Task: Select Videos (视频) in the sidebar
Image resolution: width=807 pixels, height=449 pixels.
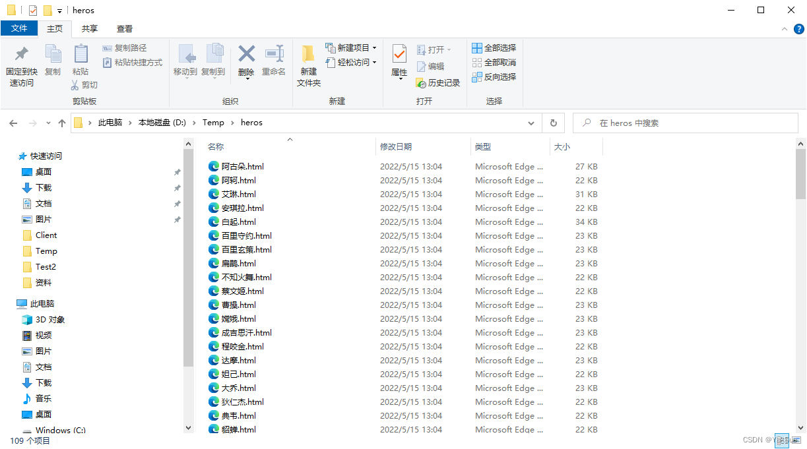Action: pos(44,336)
